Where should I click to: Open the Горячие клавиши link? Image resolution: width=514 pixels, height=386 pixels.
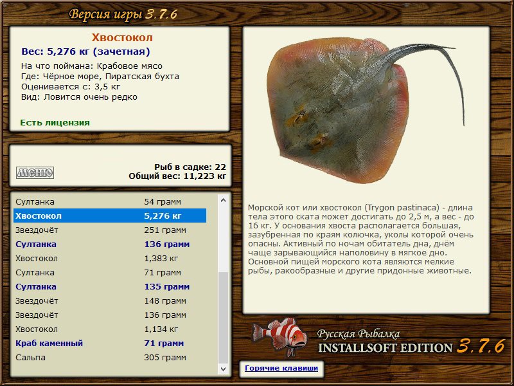281,368
